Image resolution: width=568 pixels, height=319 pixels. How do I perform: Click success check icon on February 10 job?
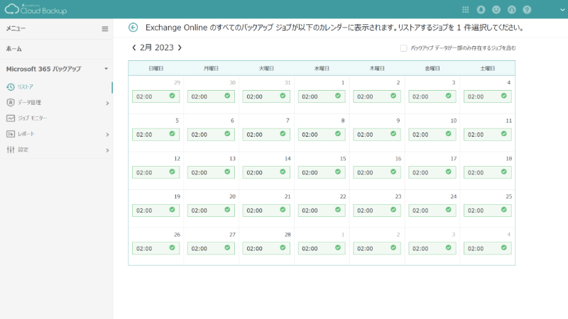[x=449, y=134]
